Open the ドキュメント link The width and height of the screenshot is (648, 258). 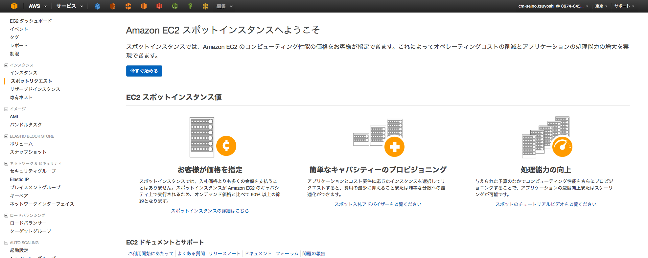(258, 253)
